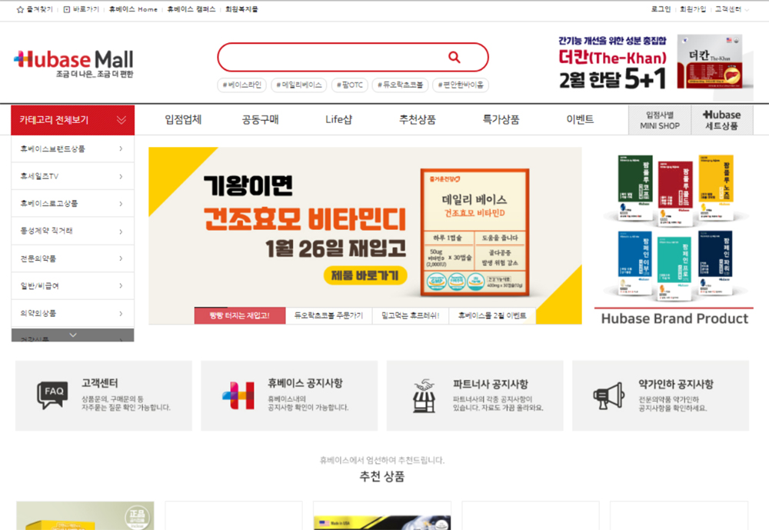Click the 더칸 product box image

711,62
